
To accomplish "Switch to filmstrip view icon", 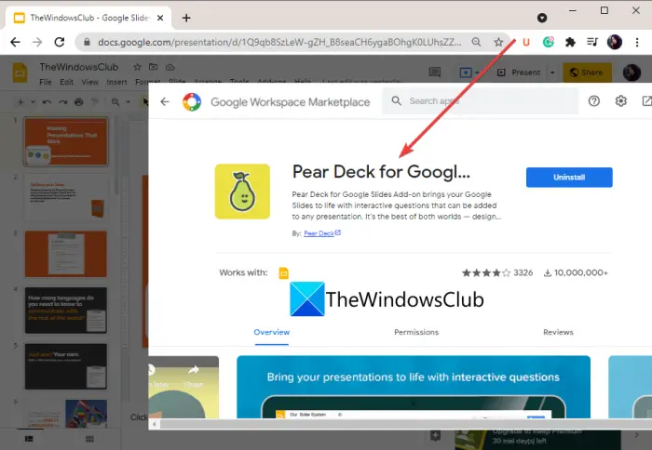I will pos(29,439).
